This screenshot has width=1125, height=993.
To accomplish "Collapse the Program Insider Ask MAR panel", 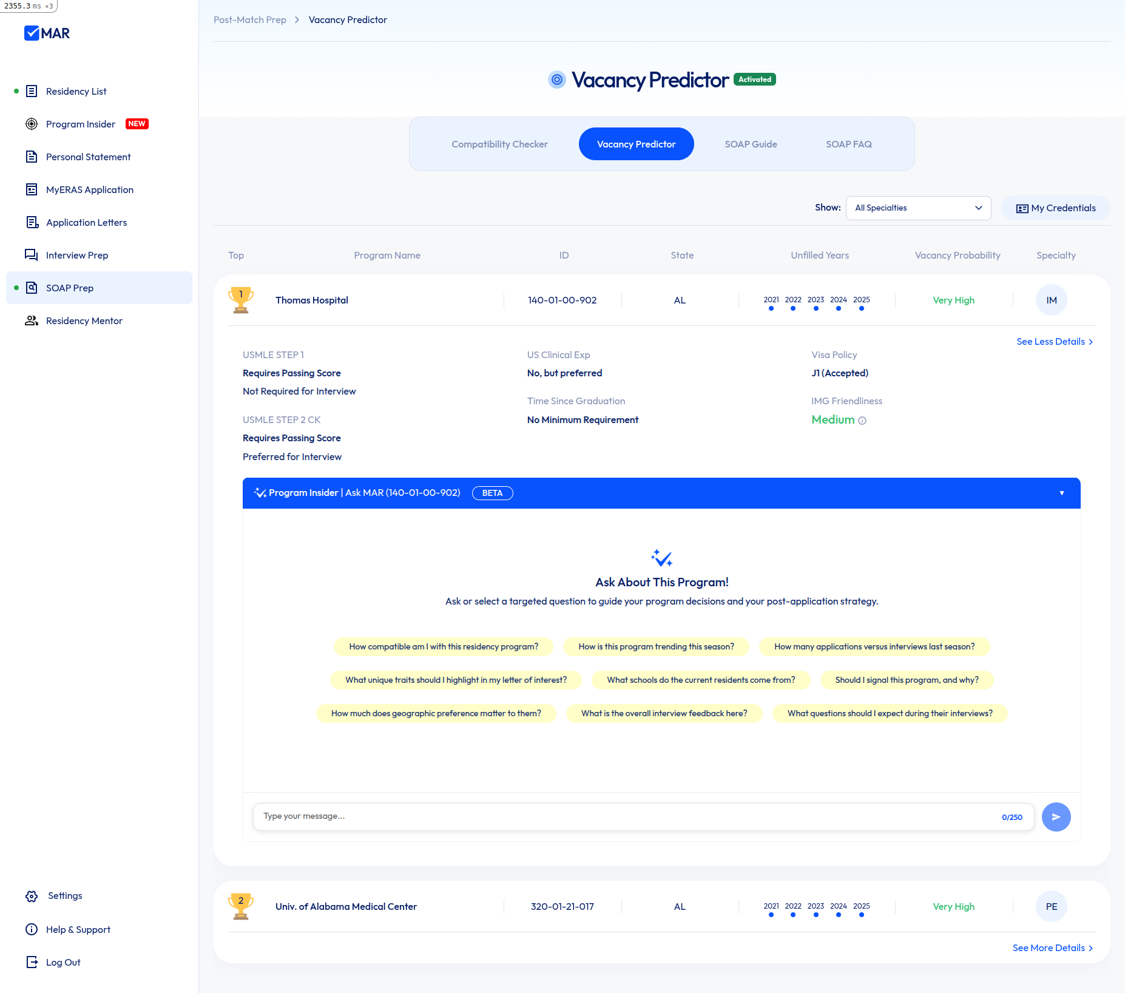I will (1061, 493).
